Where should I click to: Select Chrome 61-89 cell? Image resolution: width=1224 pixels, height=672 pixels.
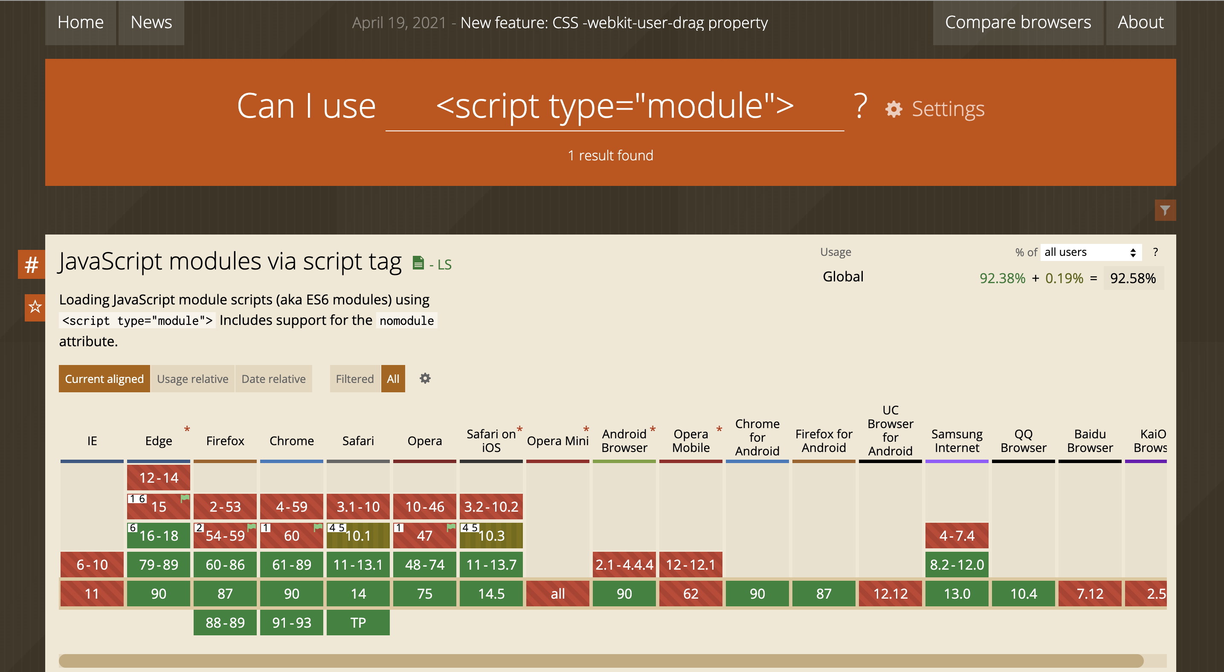coord(291,564)
